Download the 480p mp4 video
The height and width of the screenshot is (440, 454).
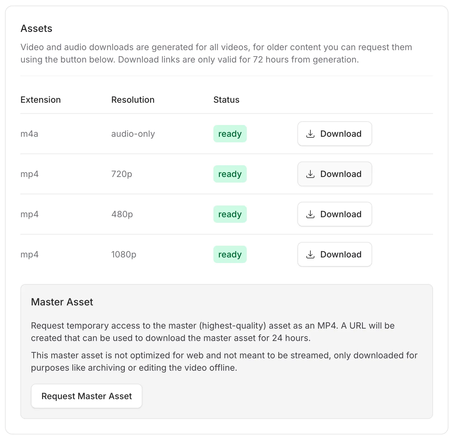pyautogui.click(x=334, y=214)
